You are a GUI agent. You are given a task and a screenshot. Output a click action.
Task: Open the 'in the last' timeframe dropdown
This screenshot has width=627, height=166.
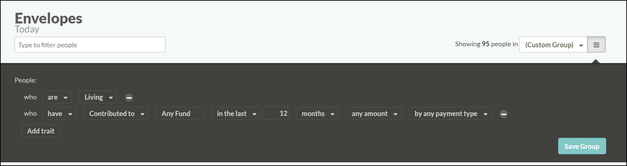[x=236, y=114]
